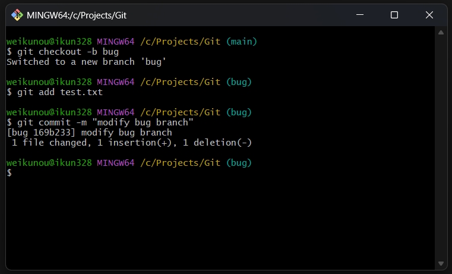Close the MINGW64 terminal window
452x274 pixels.
click(429, 15)
